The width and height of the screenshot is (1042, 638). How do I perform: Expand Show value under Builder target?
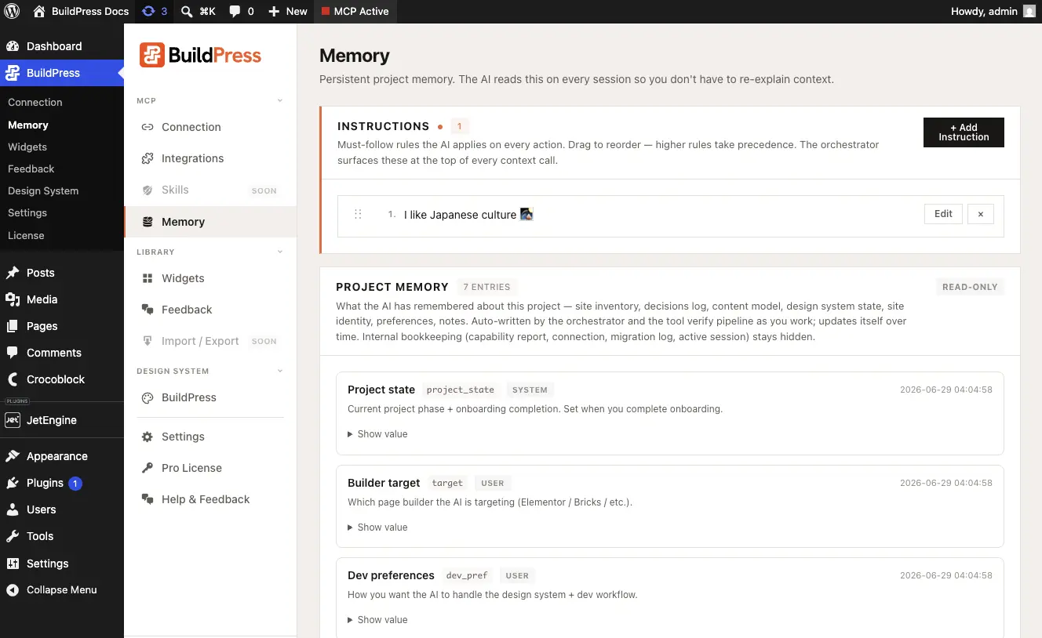(377, 527)
